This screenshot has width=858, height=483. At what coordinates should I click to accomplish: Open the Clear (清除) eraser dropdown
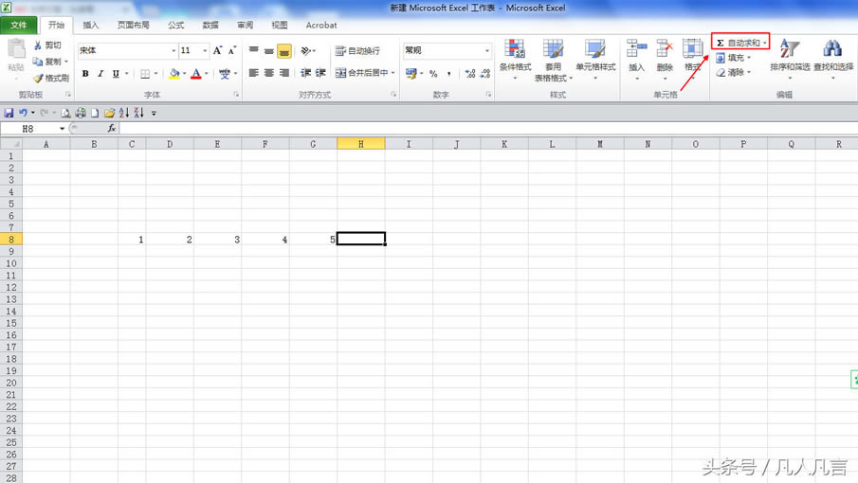coord(733,72)
